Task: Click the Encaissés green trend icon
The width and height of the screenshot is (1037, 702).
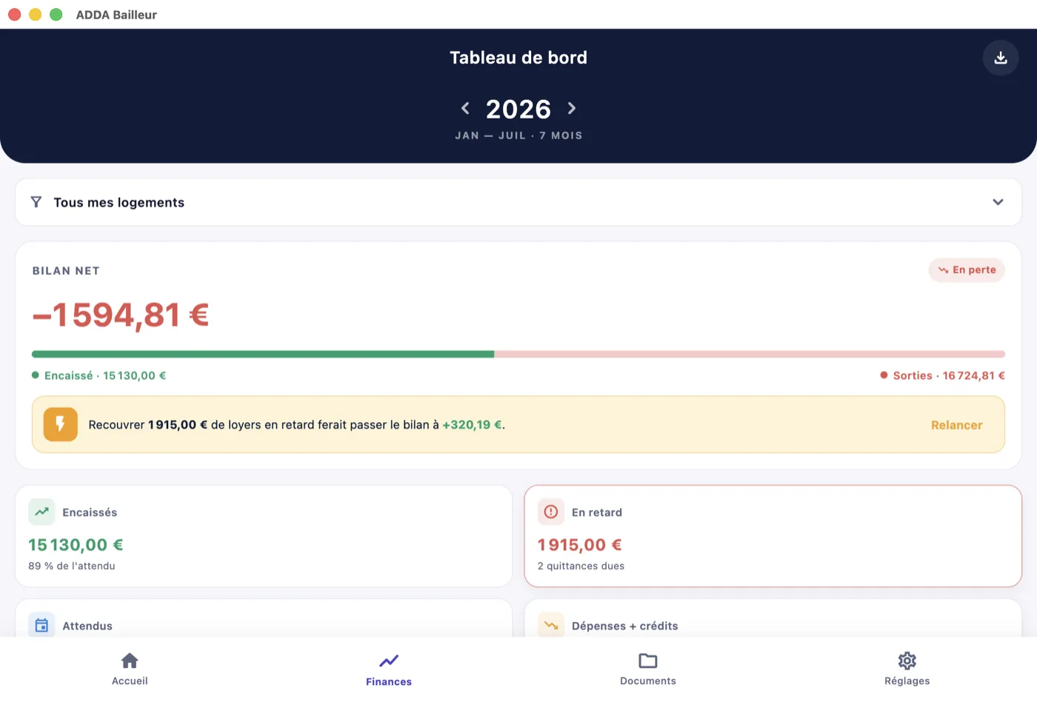Action: 41,512
